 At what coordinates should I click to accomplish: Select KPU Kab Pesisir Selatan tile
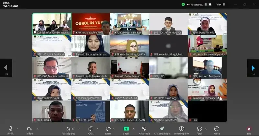point(129,24)
